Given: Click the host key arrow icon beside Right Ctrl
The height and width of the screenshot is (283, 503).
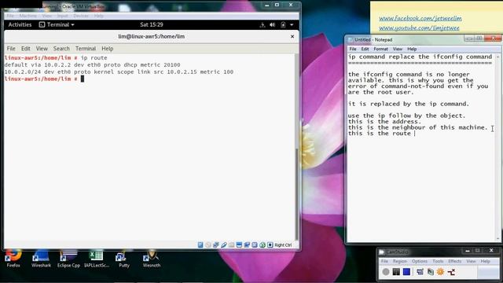Looking at the screenshot, I should coord(270,244).
